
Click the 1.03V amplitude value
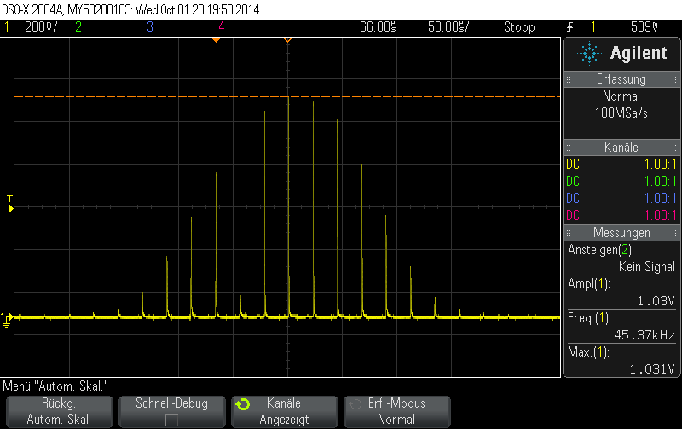click(656, 301)
